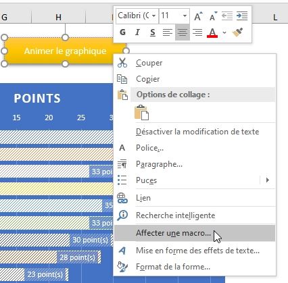Decrease font size with small A icon
288x283 pixels.
pyautogui.click(x=213, y=16)
